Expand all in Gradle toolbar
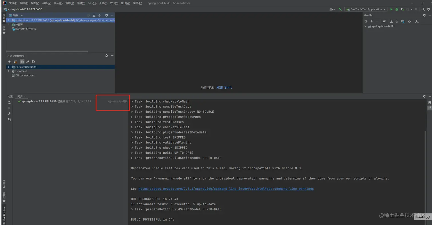Image resolution: width=432 pixels, height=225 pixels. click(391, 21)
